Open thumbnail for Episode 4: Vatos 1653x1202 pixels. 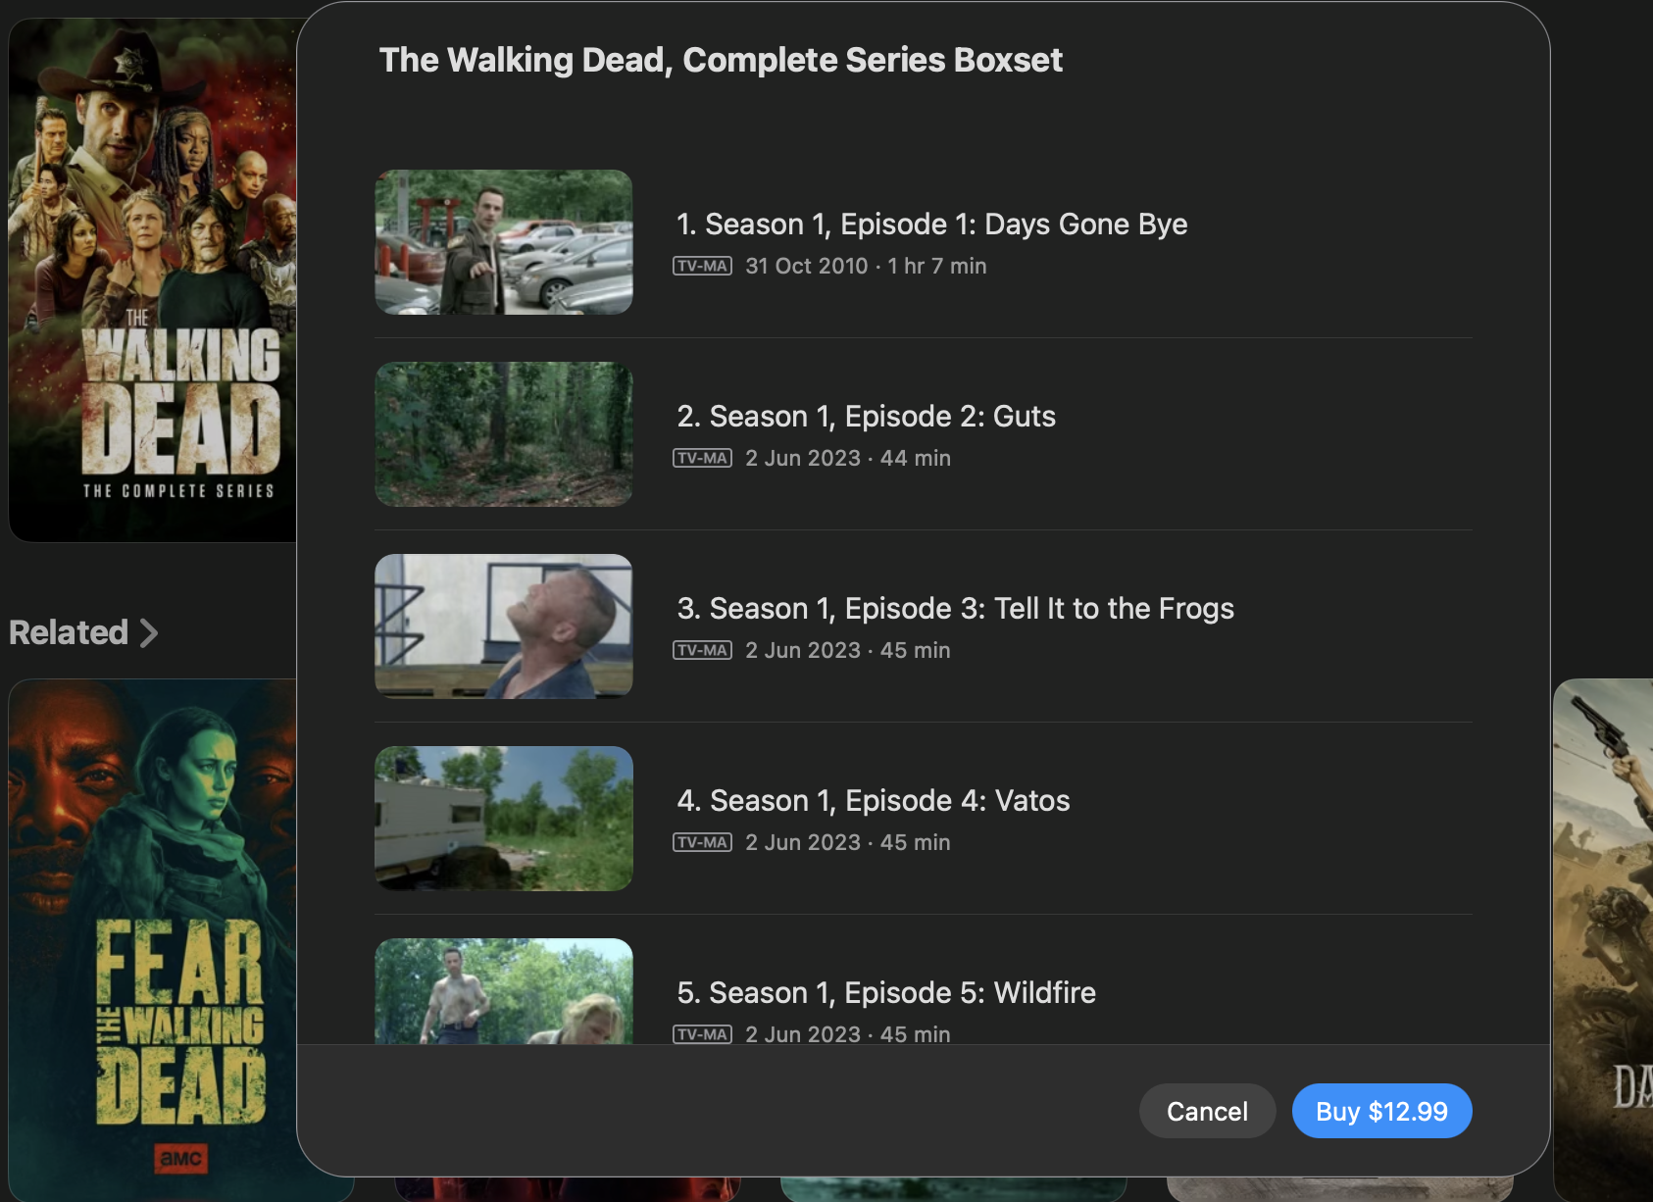[504, 819]
